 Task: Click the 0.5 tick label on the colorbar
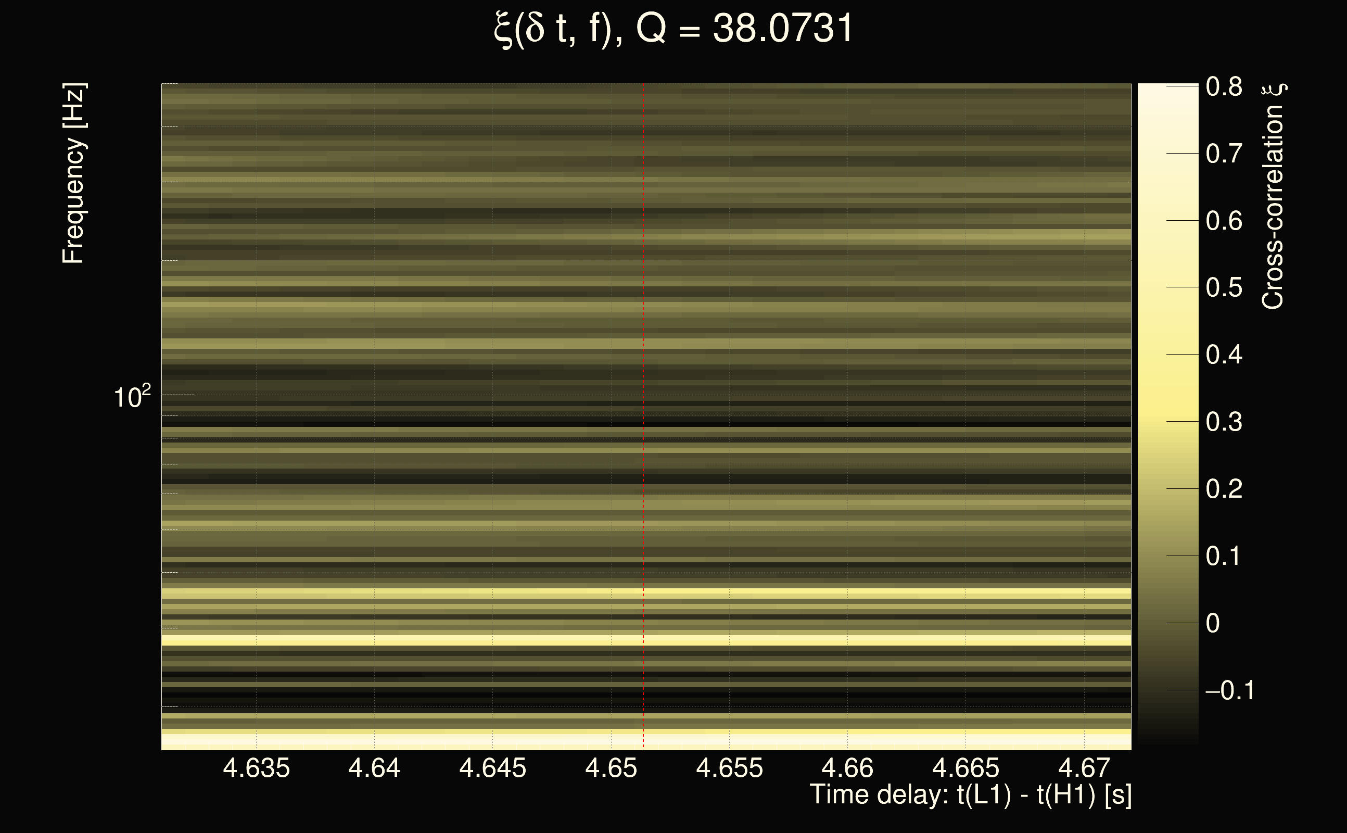point(1224,287)
